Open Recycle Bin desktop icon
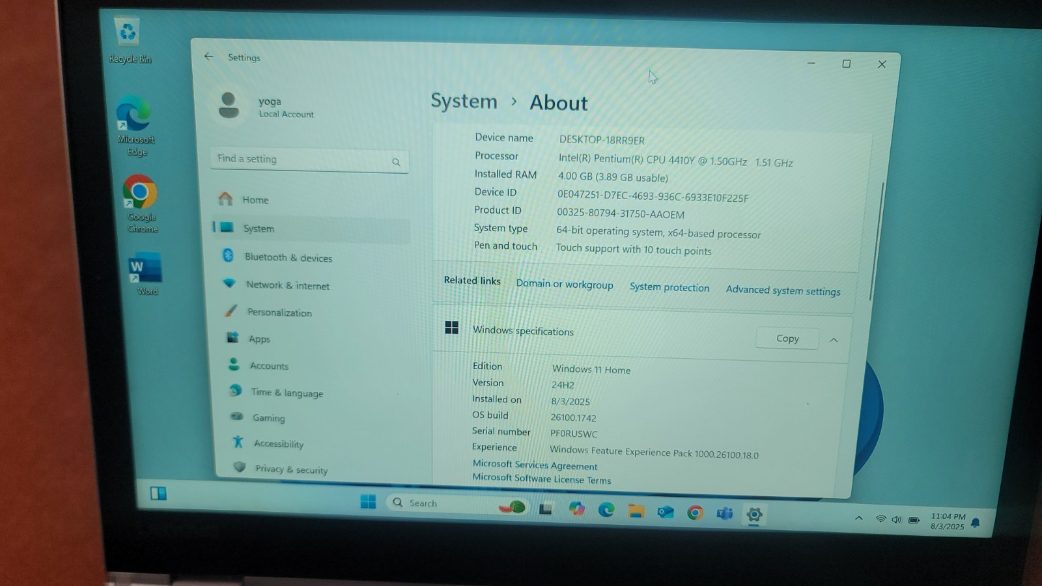Image resolution: width=1042 pixels, height=586 pixels. pyautogui.click(x=129, y=40)
